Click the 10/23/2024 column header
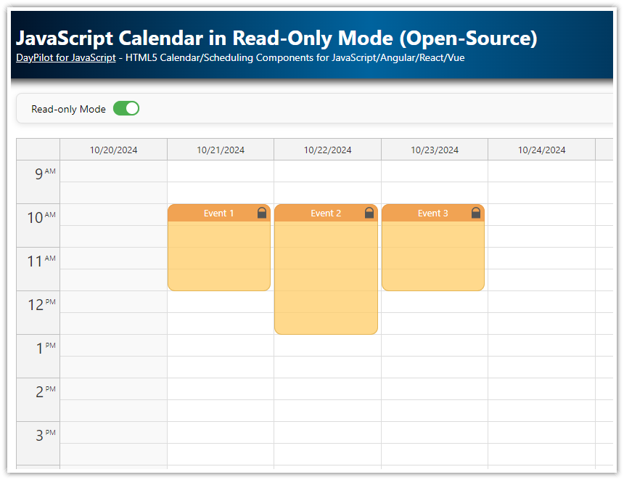Viewport: 624px width, 480px height. 434,150
